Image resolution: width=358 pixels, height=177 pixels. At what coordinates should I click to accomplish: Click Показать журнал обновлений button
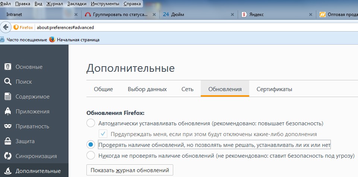[x=130, y=170]
